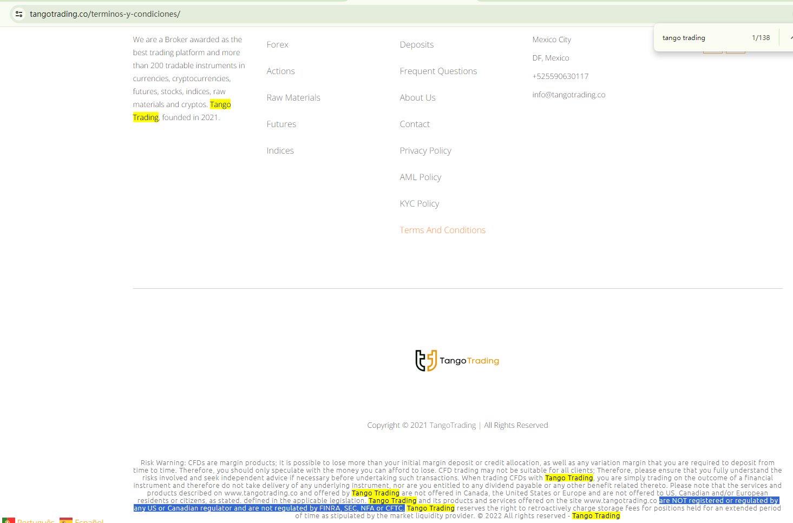793x523 pixels.
Task: Click the Spanish flag icon
Action: point(66,520)
